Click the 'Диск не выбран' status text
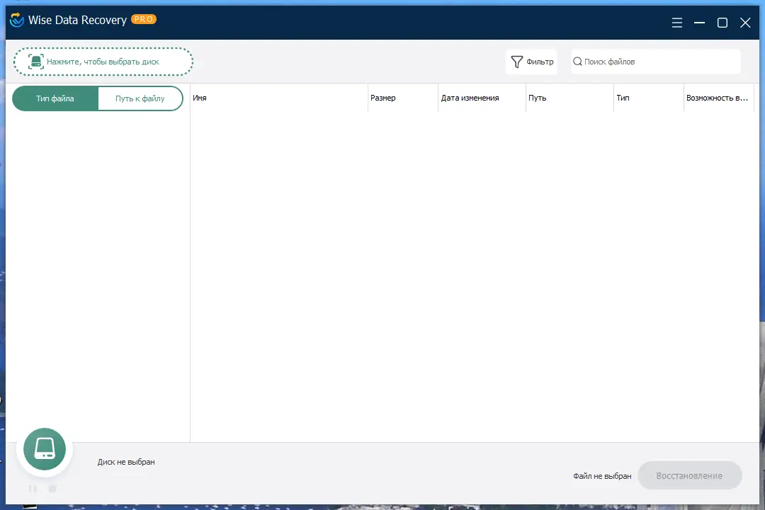The image size is (765, 510). coord(126,462)
